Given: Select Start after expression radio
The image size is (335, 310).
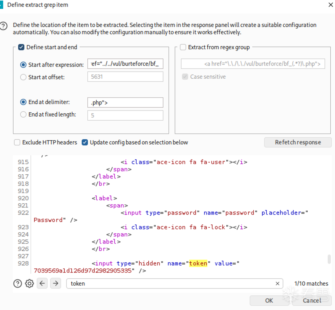Looking at the screenshot, I should [x=23, y=65].
